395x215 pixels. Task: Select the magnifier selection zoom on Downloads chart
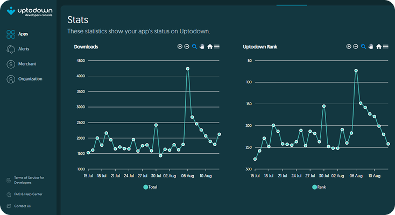(x=195, y=47)
